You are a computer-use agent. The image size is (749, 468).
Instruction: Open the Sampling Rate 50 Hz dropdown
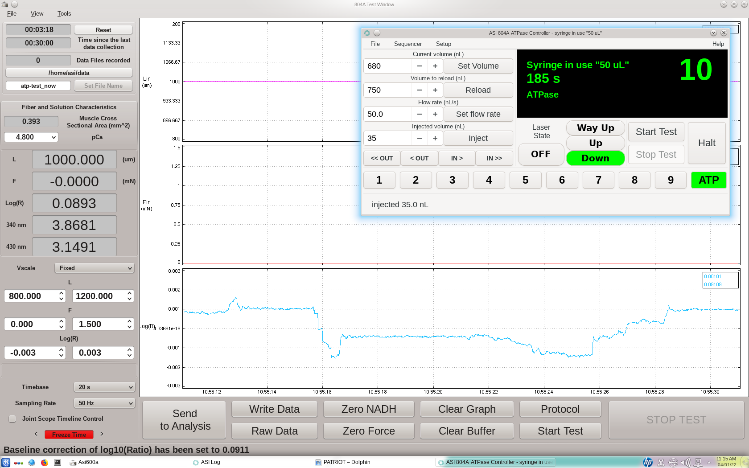(x=104, y=403)
